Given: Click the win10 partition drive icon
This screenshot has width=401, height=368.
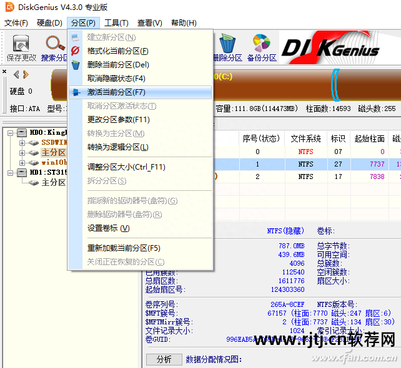Looking at the screenshot, I should [x=34, y=163].
